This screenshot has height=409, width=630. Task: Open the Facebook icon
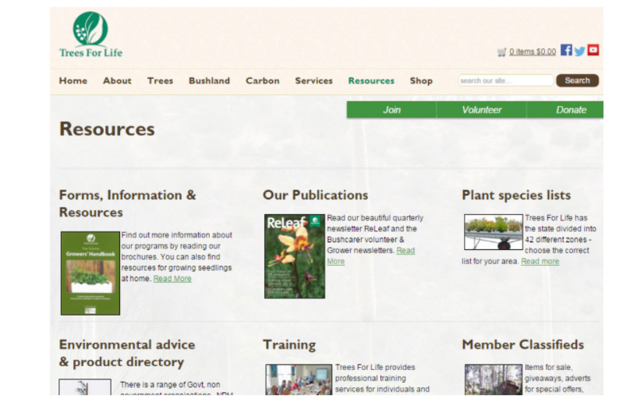(x=566, y=50)
